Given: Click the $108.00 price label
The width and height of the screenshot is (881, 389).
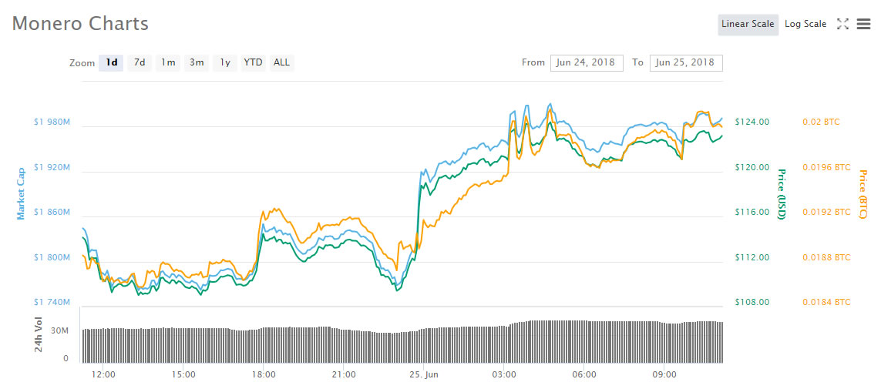Looking at the screenshot, I should click(752, 303).
